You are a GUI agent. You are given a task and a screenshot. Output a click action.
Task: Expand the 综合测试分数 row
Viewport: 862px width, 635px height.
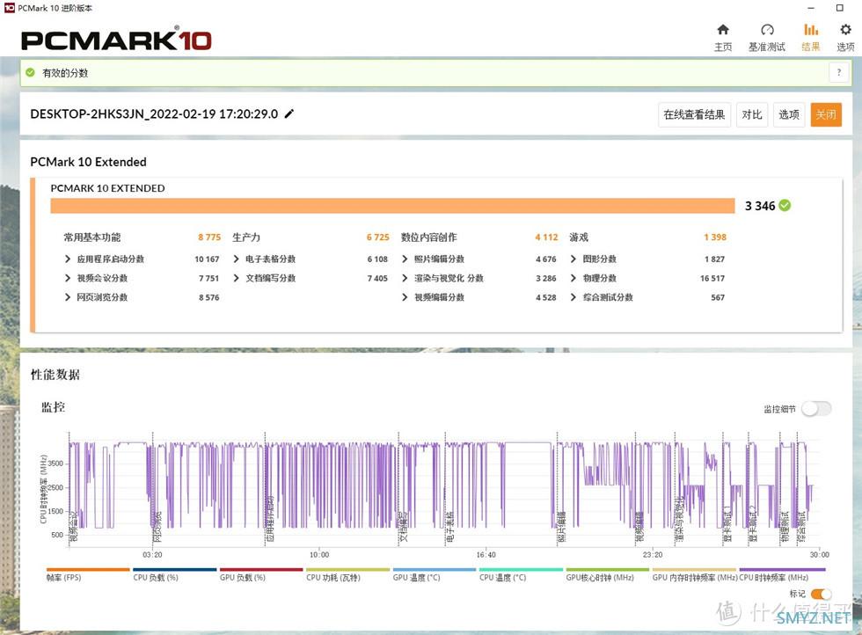click(x=573, y=297)
